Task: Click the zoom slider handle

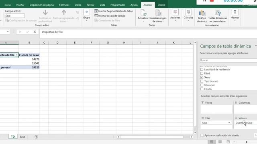Action: (247, 142)
